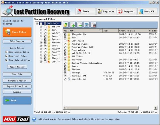
Task: Uncheck the $Recycle.Bin row checkbox
Action: point(65,34)
